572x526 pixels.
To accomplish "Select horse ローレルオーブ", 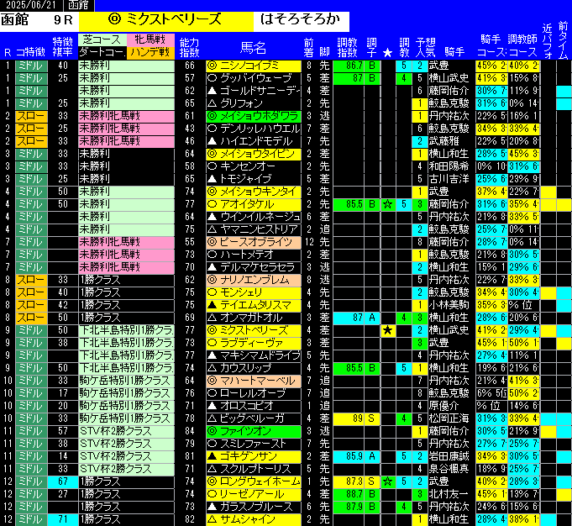I will coord(254,393).
